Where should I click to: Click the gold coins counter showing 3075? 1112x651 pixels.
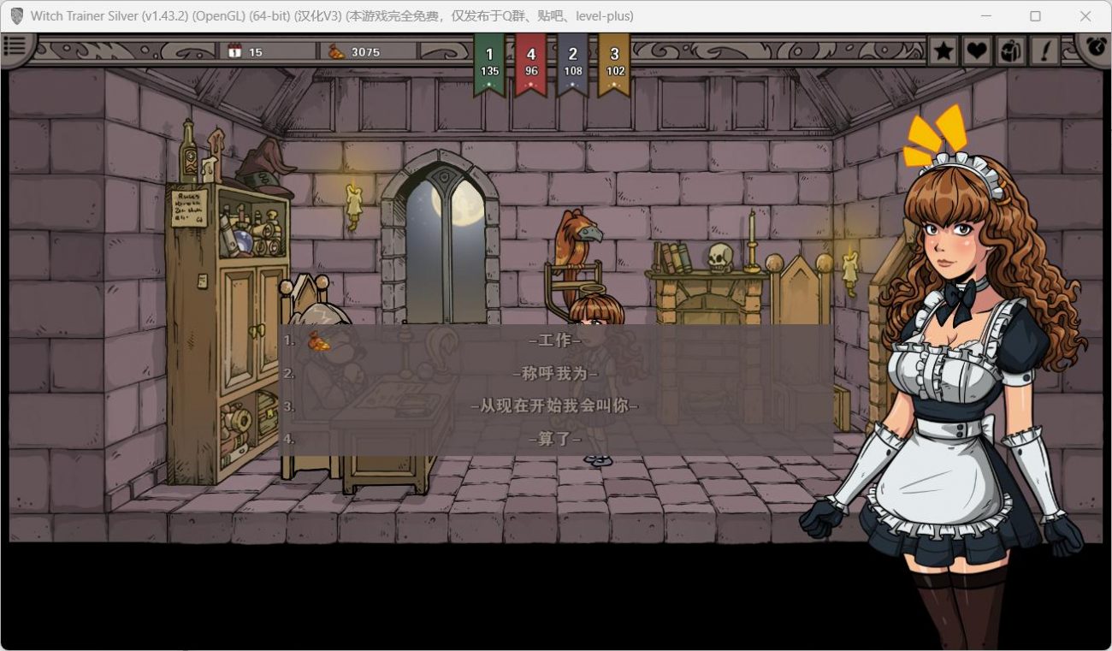click(355, 52)
